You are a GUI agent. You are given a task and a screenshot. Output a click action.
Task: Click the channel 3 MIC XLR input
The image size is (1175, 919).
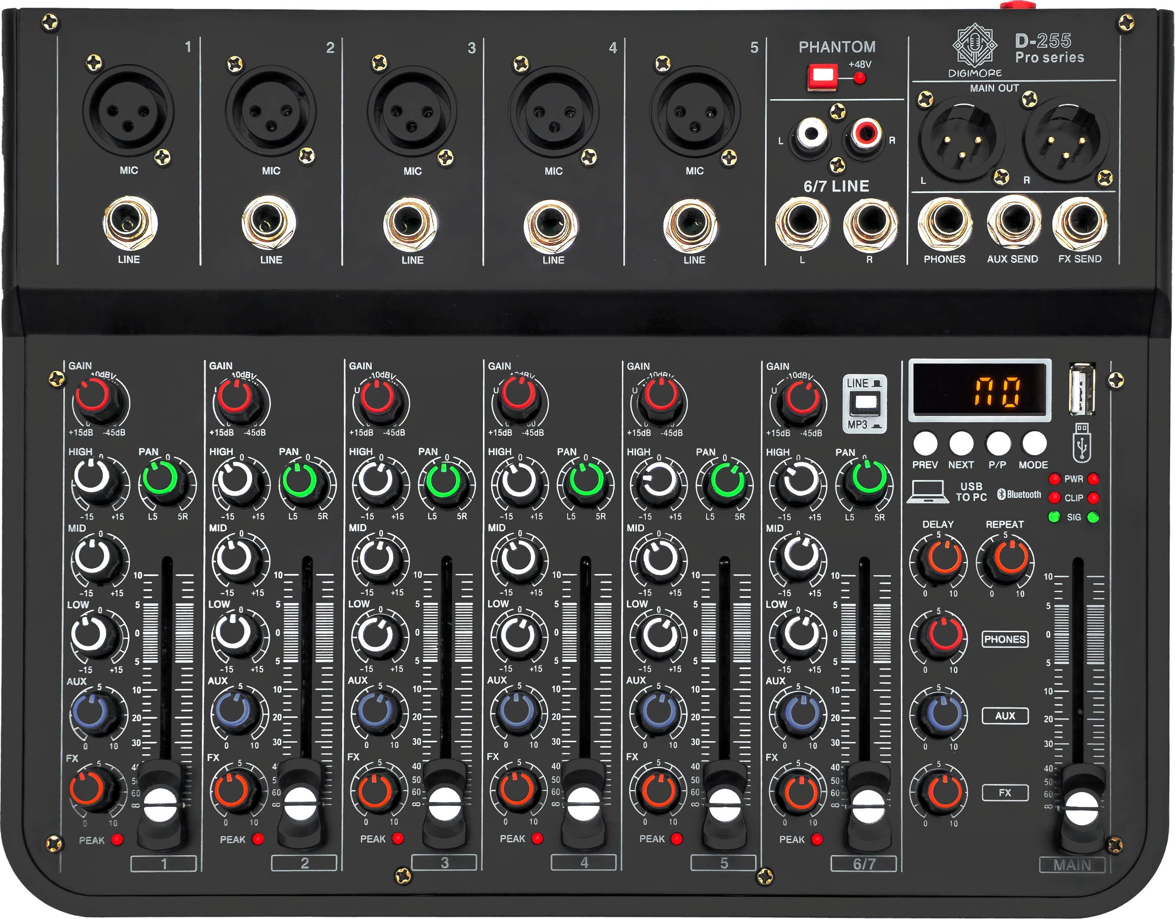412,111
